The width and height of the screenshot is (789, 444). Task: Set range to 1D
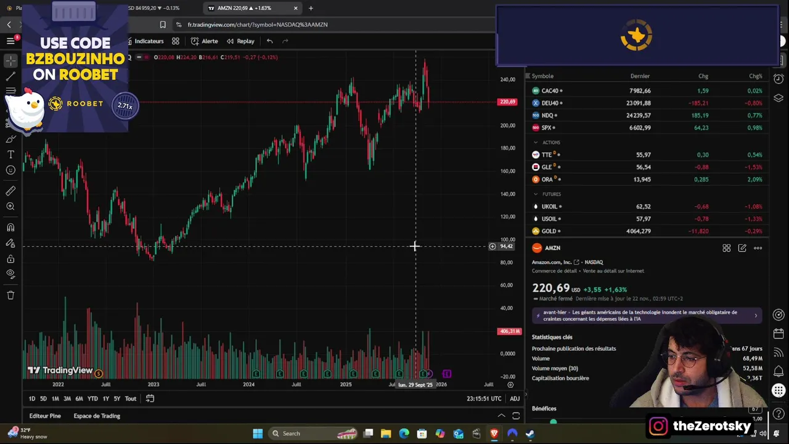coord(32,399)
